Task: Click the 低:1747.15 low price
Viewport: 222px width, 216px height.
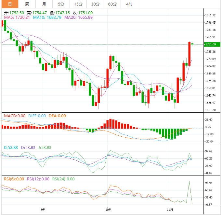Action: click(60, 13)
